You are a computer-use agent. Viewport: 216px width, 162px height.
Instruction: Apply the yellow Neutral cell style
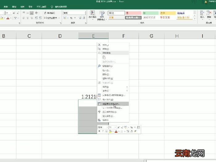(x=168, y=13)
